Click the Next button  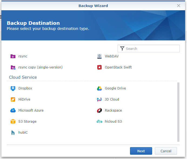(x=141, y=151)
